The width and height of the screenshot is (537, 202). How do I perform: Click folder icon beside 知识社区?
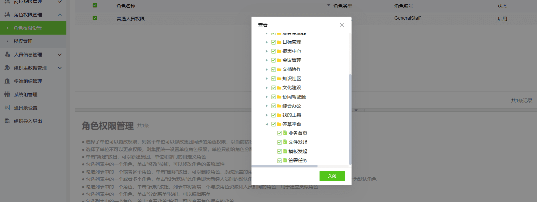[x=279, y=79]
